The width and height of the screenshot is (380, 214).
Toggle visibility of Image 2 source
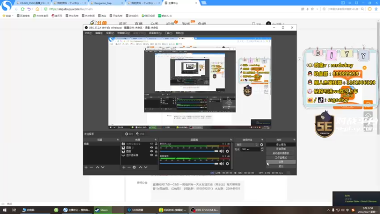click(152, 147)
